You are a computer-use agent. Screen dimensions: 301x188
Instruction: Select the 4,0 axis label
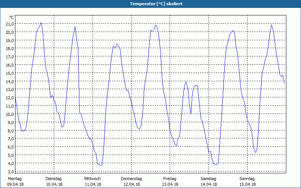(x=11, y=164)
